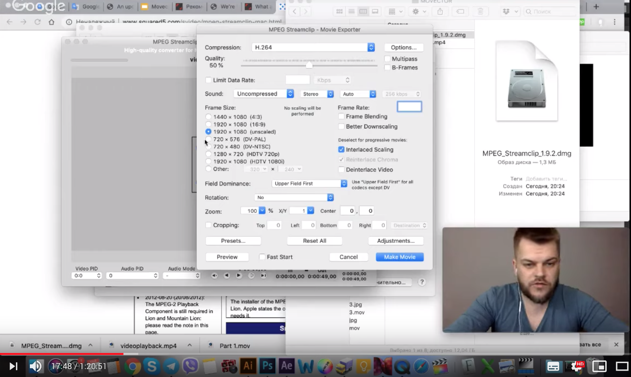Toggle subtitles icon in video player

553,366
